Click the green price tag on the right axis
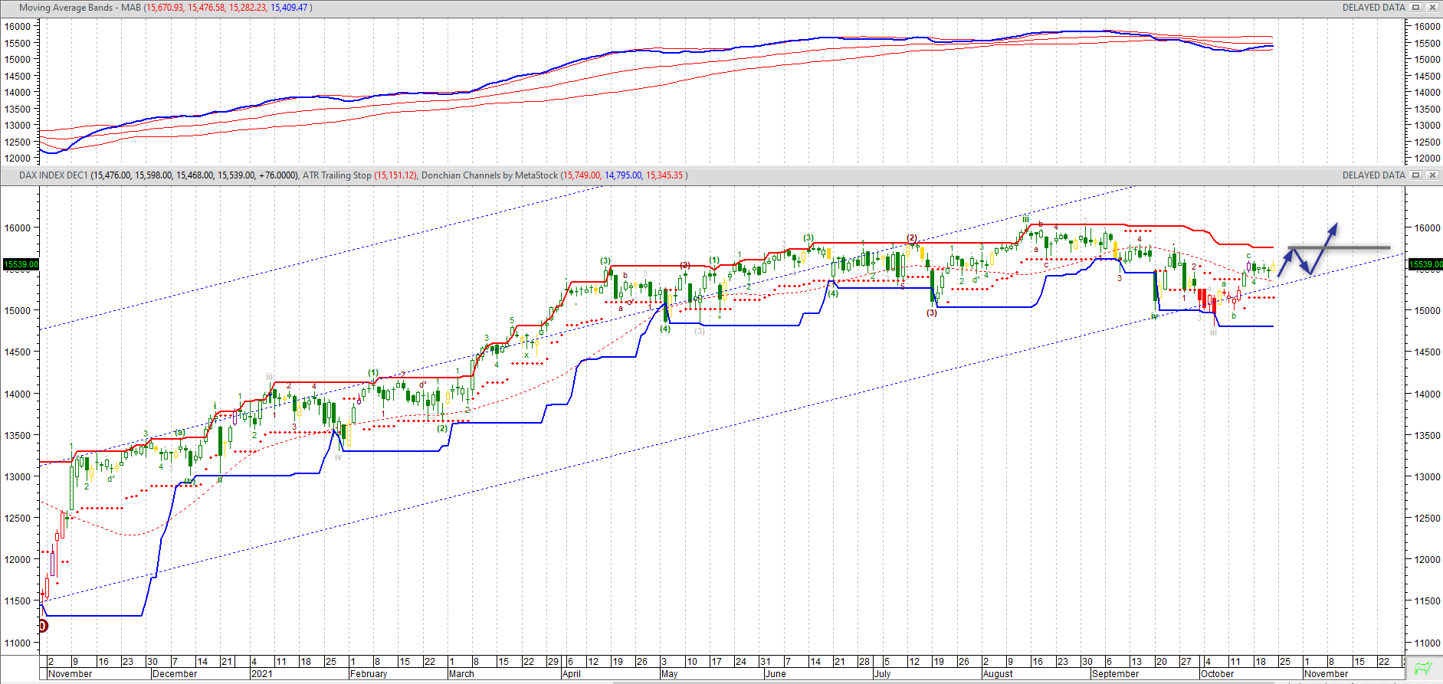 [1425, 264]
